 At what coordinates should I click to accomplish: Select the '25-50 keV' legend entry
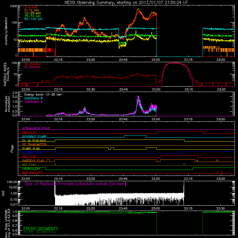[33, 16]
